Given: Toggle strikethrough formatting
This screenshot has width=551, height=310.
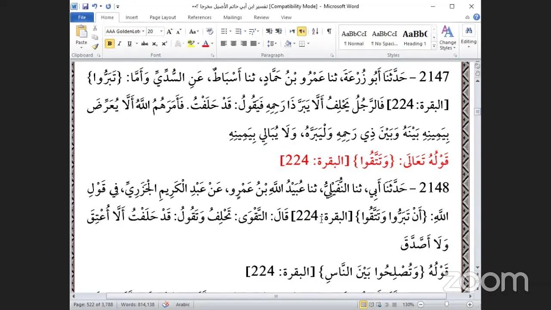Looking at the screenshot, I should pyautogui.click(x=145, y=43).
